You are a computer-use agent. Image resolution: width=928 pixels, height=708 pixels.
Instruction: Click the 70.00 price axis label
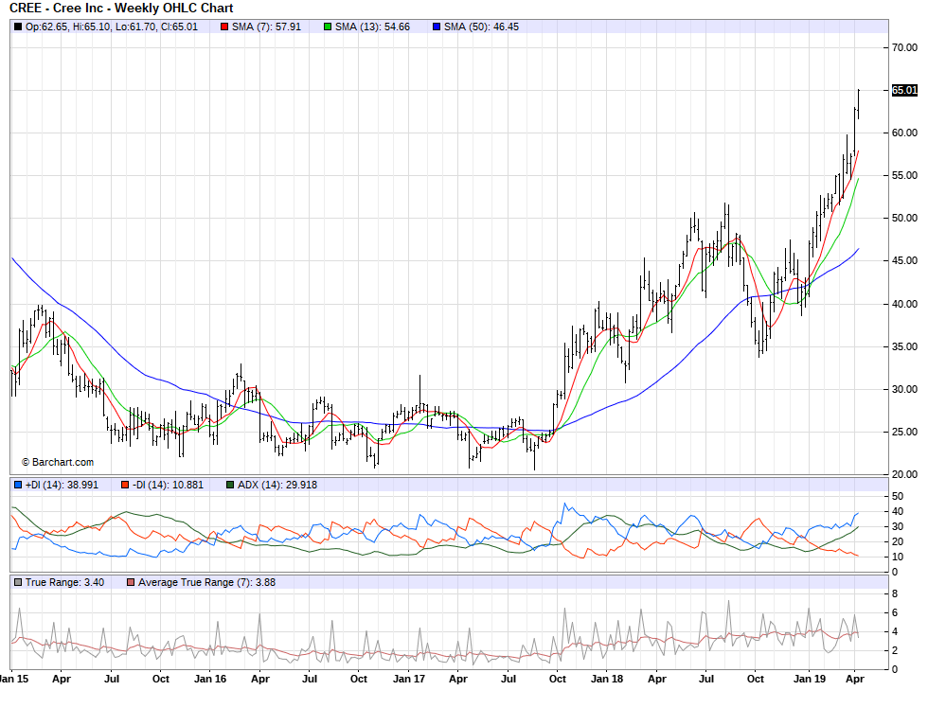[904, 48]
